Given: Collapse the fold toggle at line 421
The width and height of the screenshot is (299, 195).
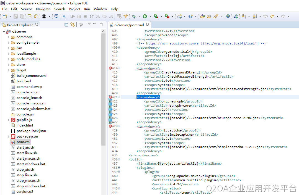Looking at the screenshot, I should (x=119, y=97).
